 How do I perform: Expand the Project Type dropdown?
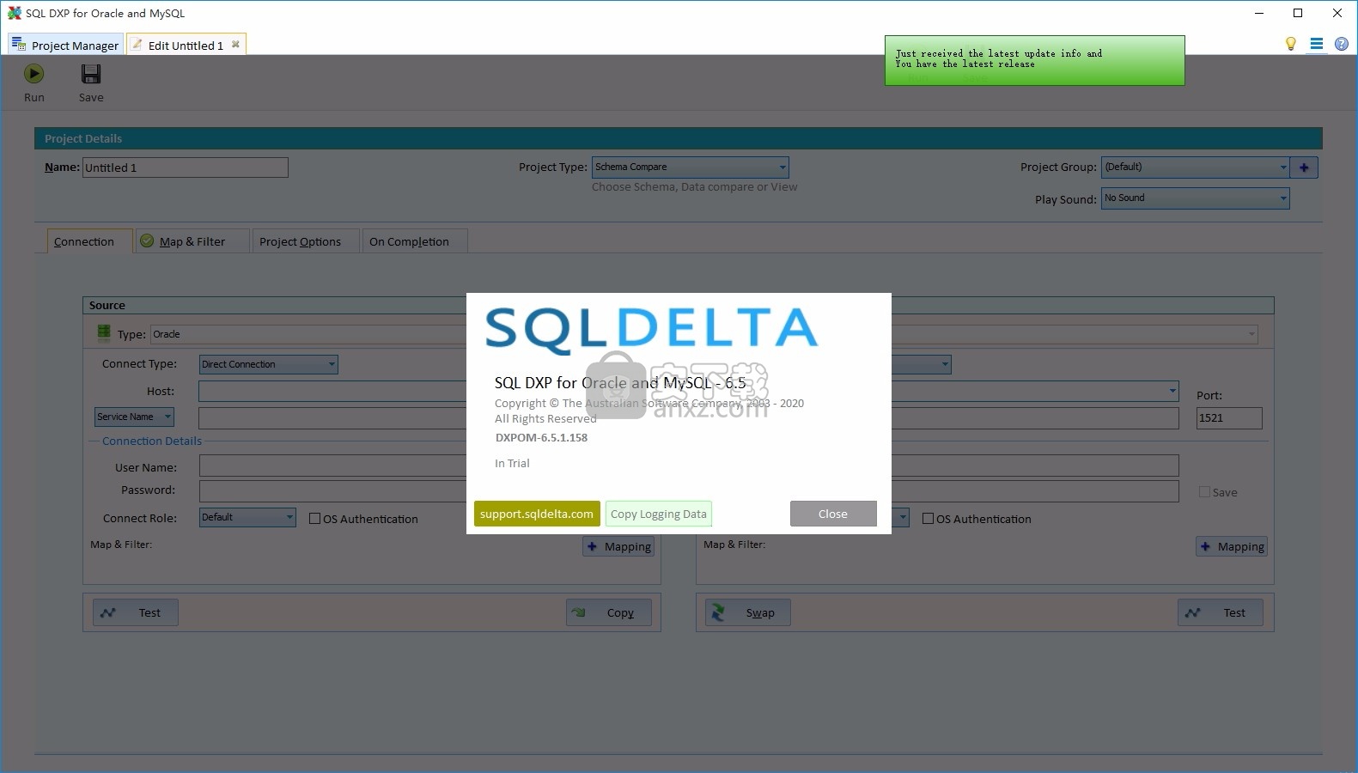(782, 167)
